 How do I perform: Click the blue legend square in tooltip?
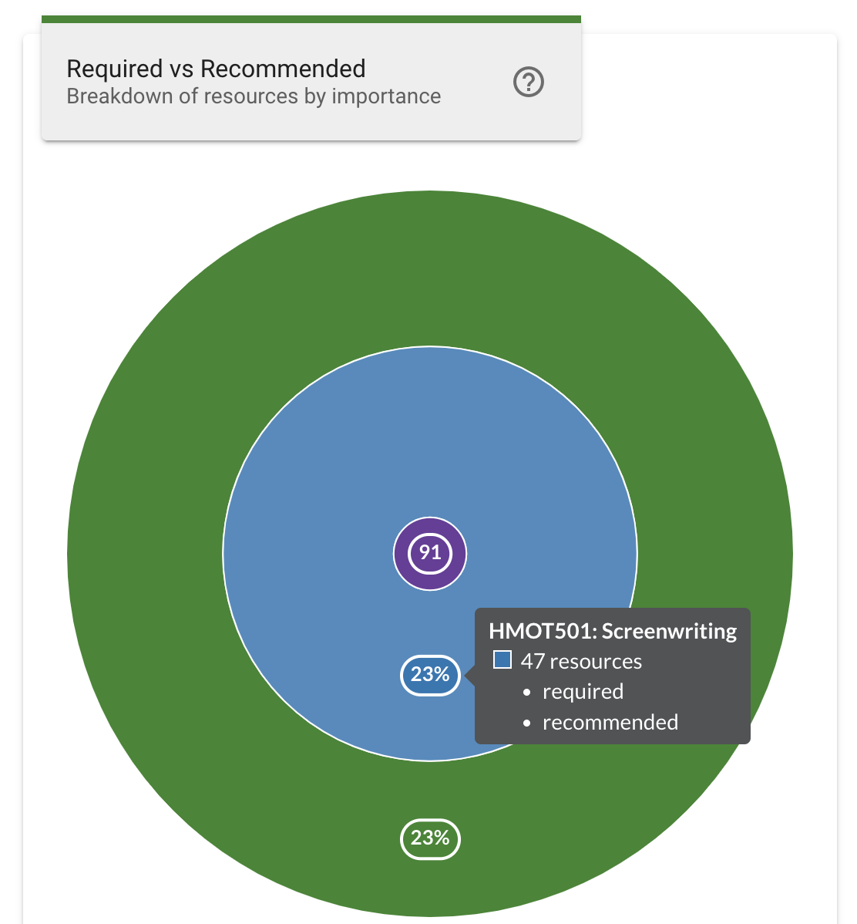pyautogui.click(x=502, y=660)
